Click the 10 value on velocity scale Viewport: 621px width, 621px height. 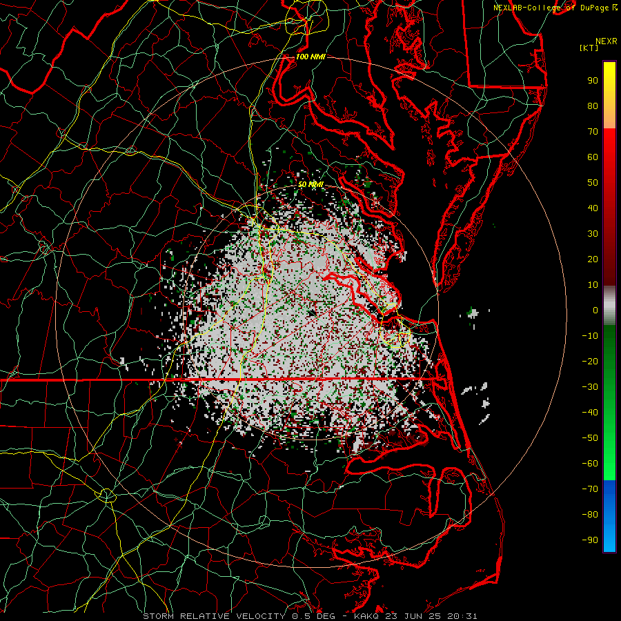[x=593, y=285]
